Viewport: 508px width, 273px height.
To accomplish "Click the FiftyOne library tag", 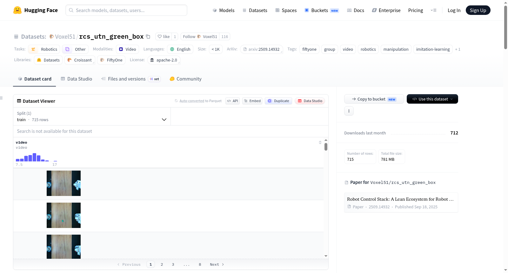I will point(111,60).
